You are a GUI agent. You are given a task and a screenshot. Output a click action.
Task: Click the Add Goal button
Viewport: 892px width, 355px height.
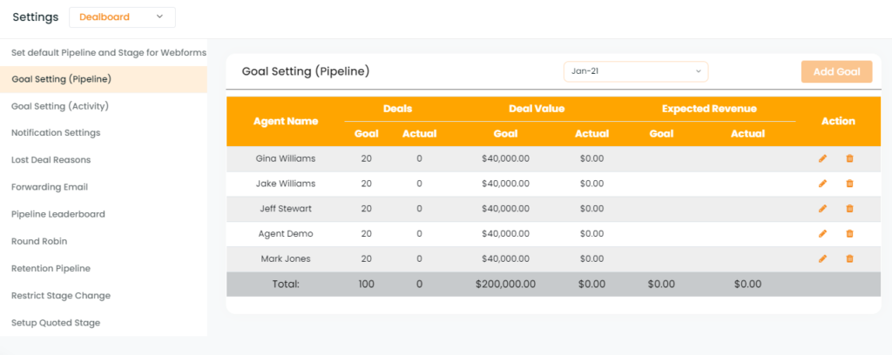pos(836,71)
